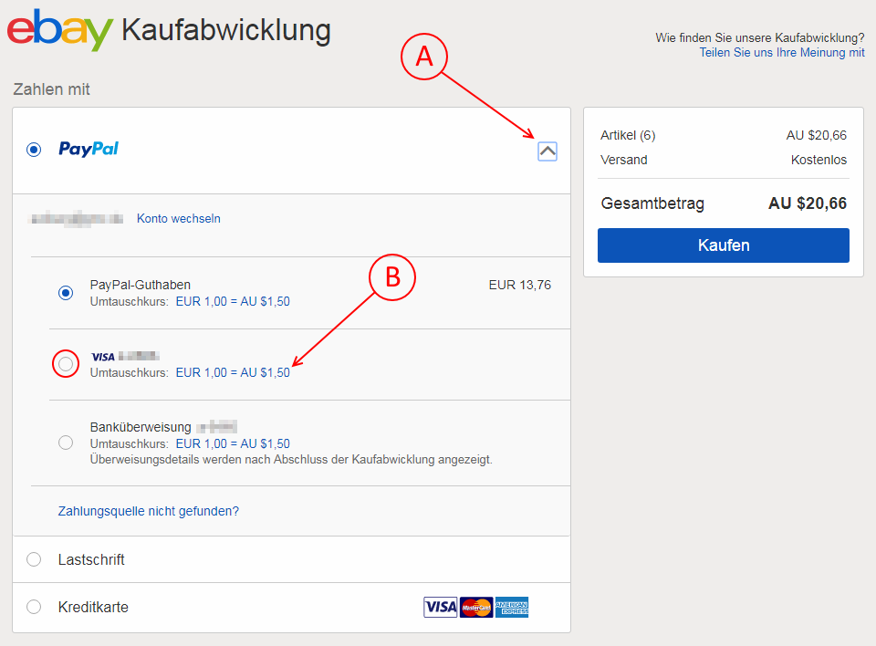Click the eBay logo

pyautogui.click(x=59, y=30)
